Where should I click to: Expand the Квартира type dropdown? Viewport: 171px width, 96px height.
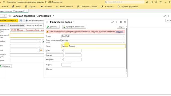[62, 59]
